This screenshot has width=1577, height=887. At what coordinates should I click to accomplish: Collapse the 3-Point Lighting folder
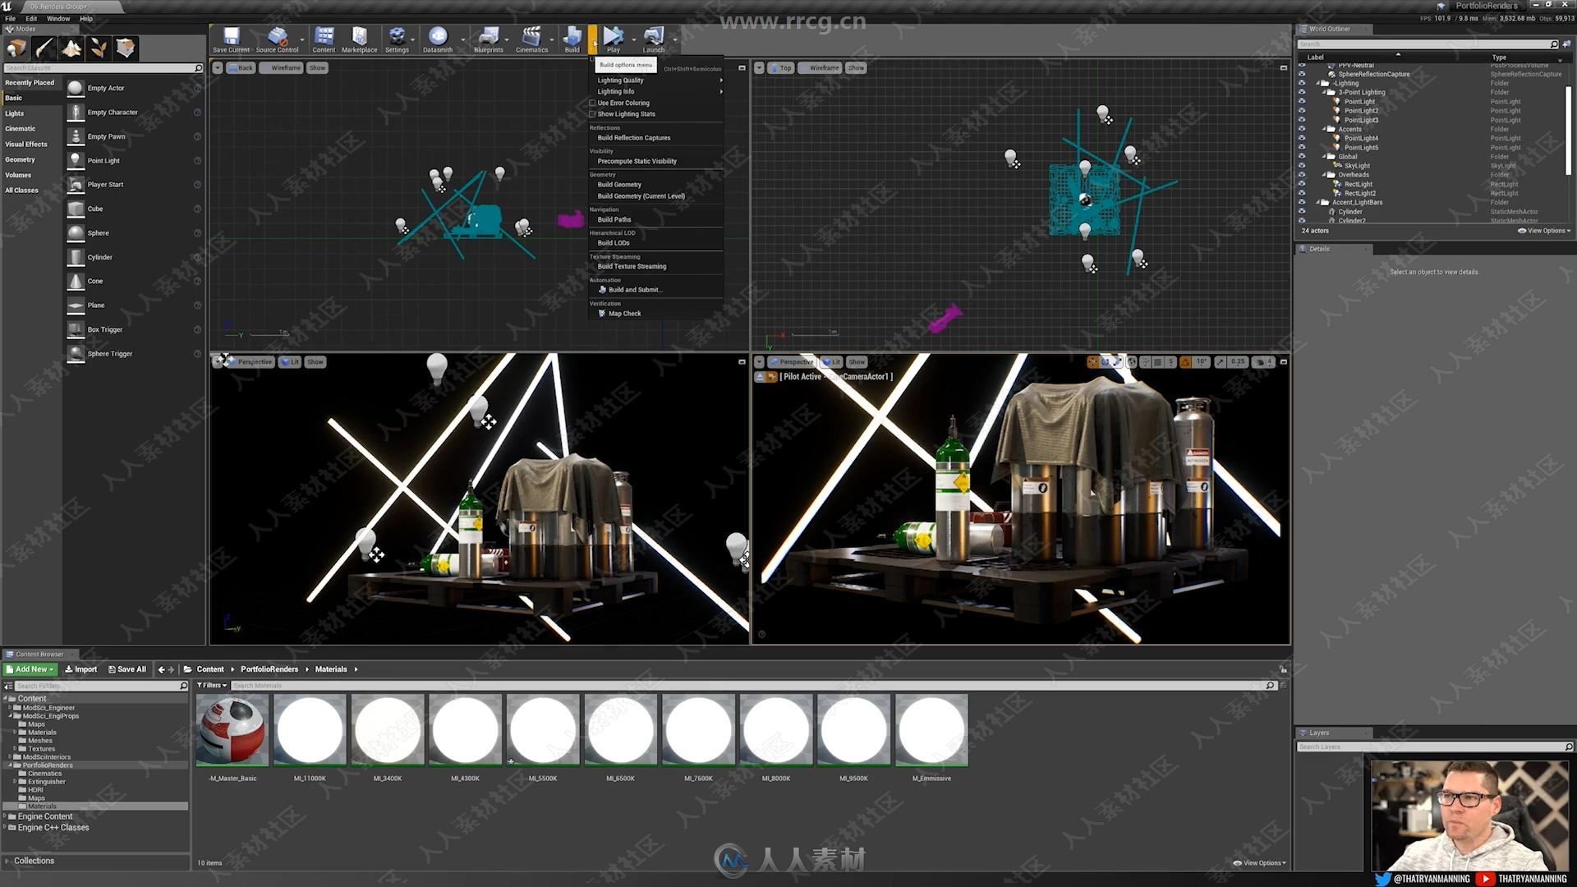tap(1324, 93)
